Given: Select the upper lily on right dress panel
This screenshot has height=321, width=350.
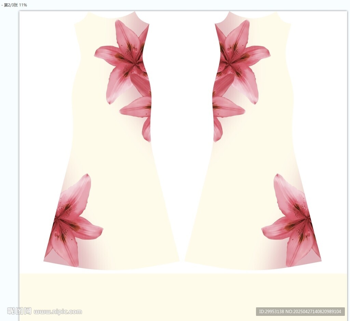Looking at the screenshot, I should coord(239,58).
